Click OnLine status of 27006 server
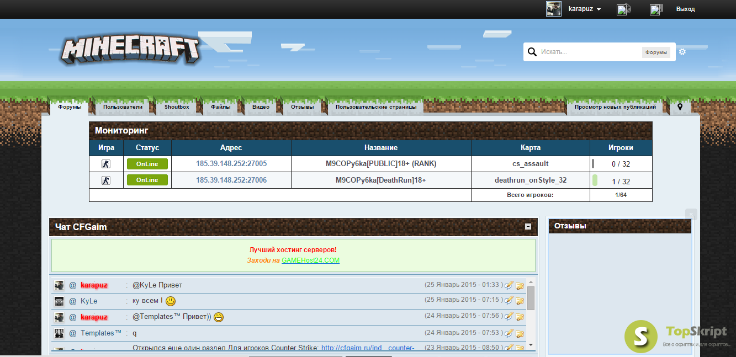 pos(147,180)
